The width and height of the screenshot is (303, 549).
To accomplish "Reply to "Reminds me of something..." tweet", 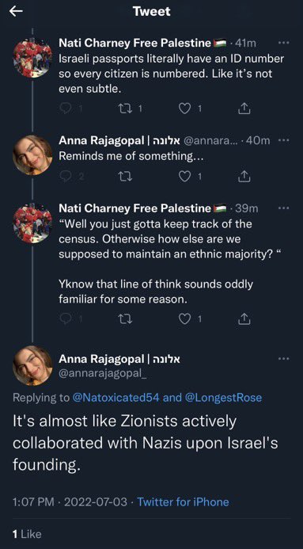I will coord(66,177).
